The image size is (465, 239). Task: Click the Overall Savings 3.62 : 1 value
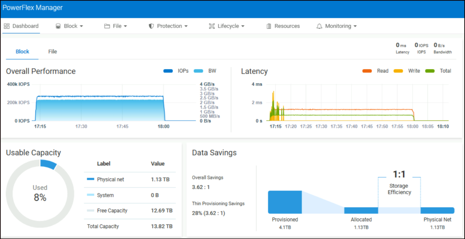pos(201,187)
